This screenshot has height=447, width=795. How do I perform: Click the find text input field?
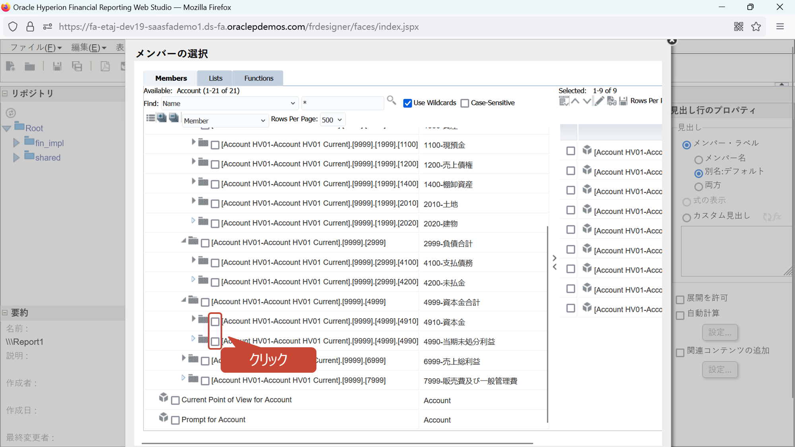[342, 103]
